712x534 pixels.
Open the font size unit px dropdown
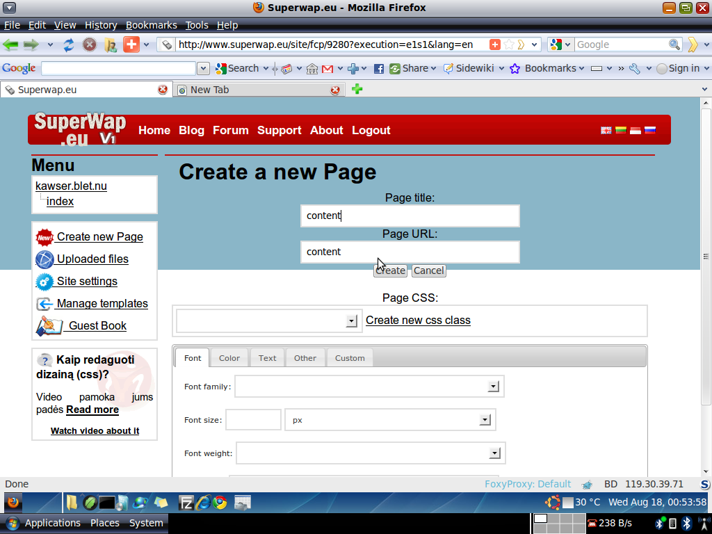tap(485, 420)
